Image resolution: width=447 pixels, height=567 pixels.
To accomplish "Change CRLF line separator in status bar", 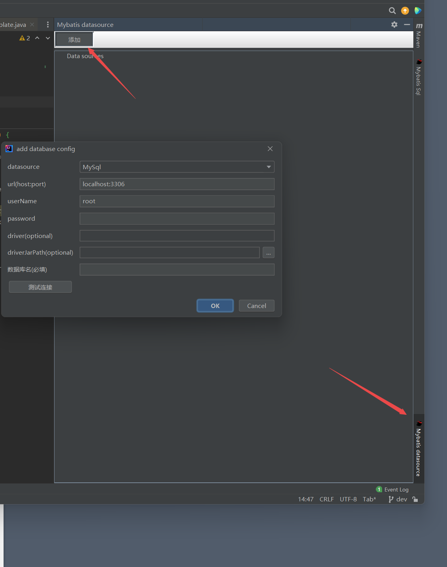I will pos(327,499).
